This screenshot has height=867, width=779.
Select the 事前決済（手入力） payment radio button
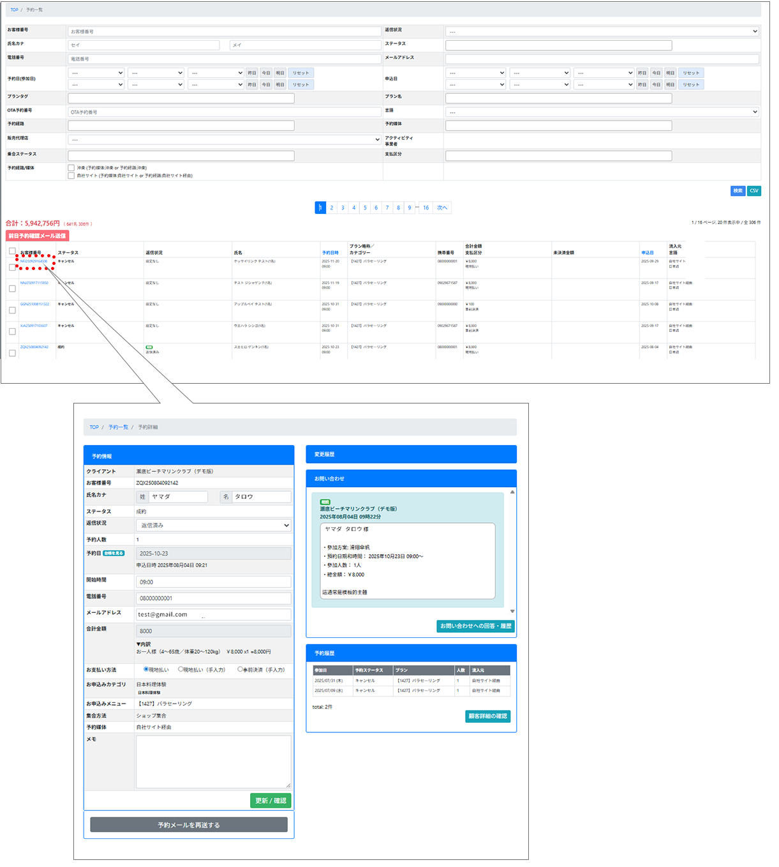[x=241, y=670]
